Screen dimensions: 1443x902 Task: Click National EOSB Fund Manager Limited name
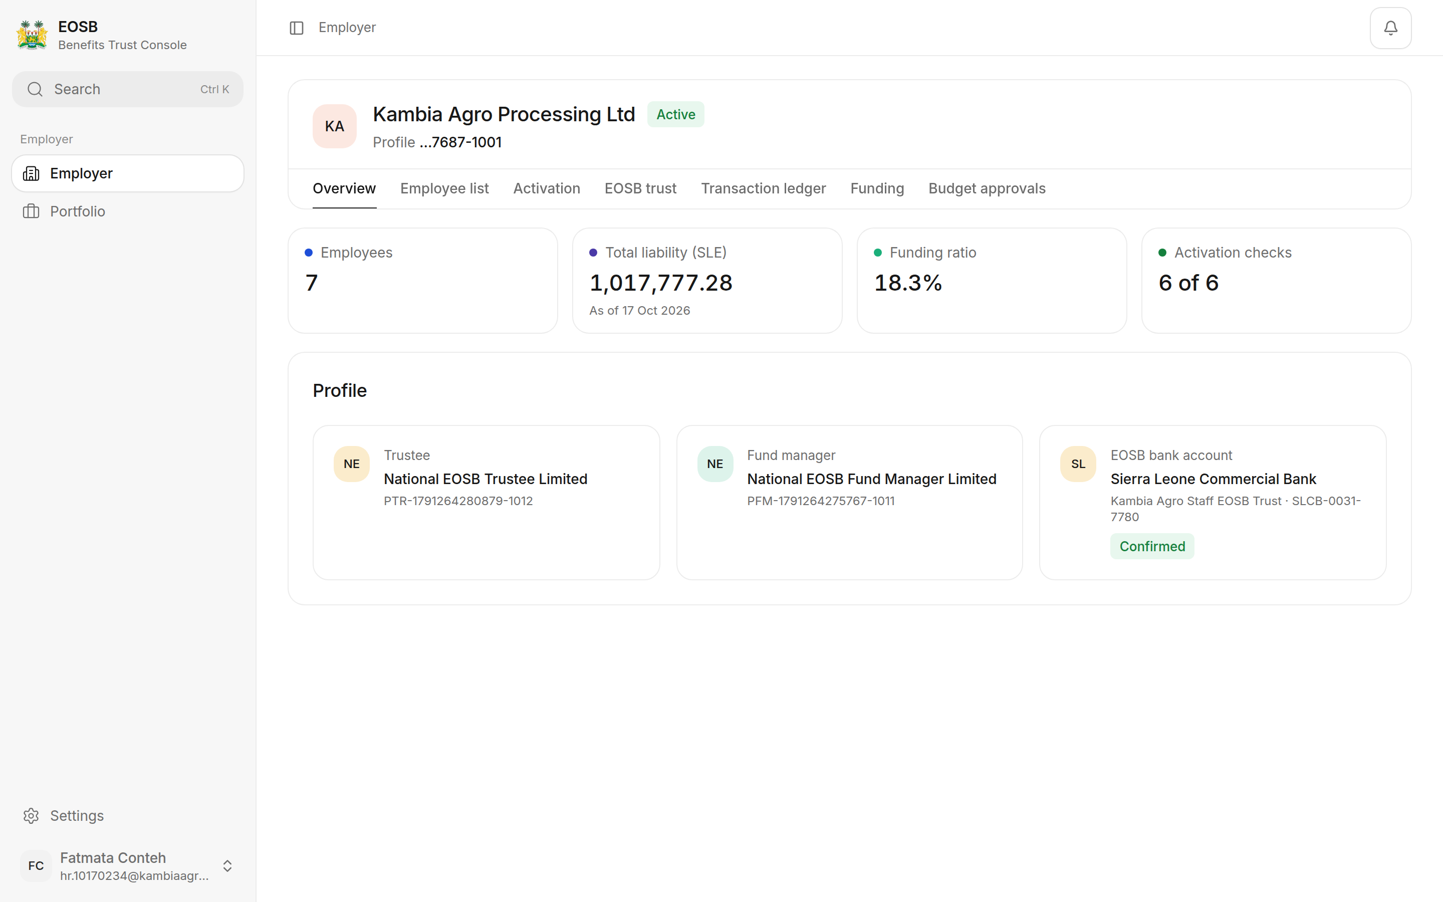[x=872, y=479]
